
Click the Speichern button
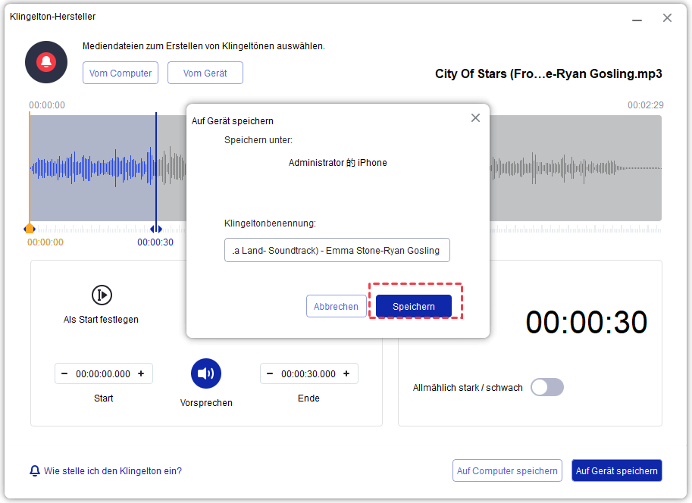(x=414, y=306)
